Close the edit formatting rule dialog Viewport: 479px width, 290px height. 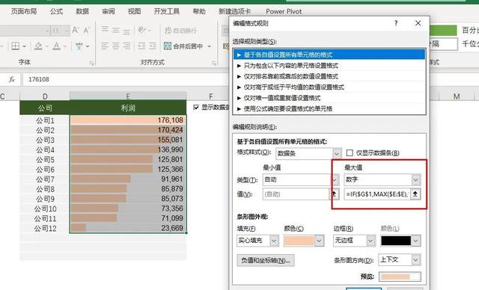(418, 23)
